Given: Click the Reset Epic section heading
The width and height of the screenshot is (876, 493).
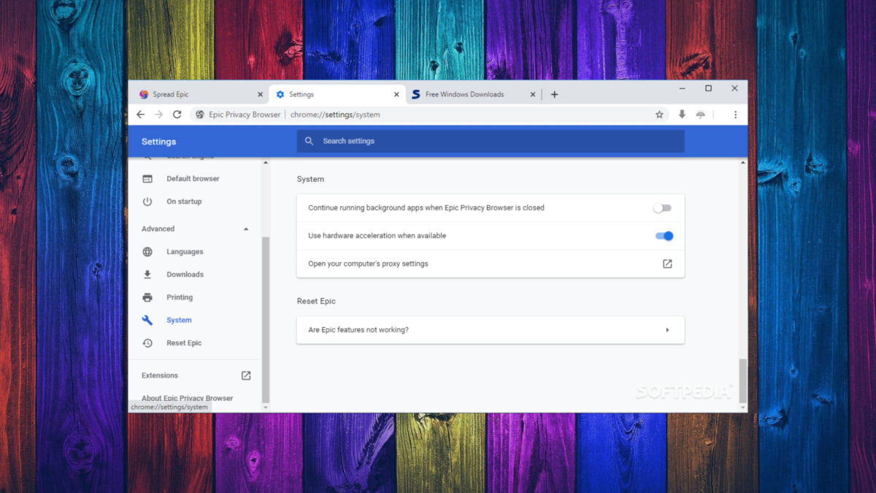Looking at the screenshot, I should point(316,301).
